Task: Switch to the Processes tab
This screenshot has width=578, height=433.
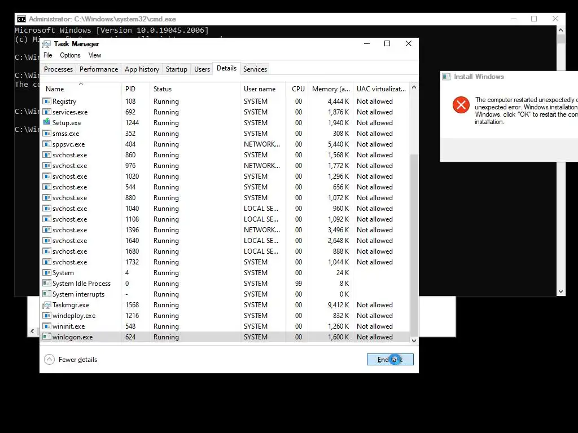Action: pos(58,69)
